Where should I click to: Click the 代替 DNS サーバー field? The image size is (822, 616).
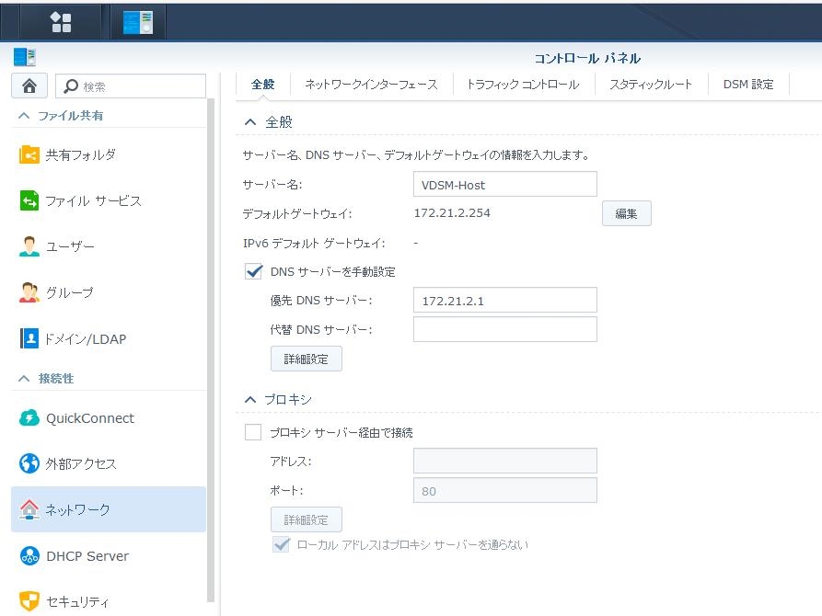click(x=504, y=329)
